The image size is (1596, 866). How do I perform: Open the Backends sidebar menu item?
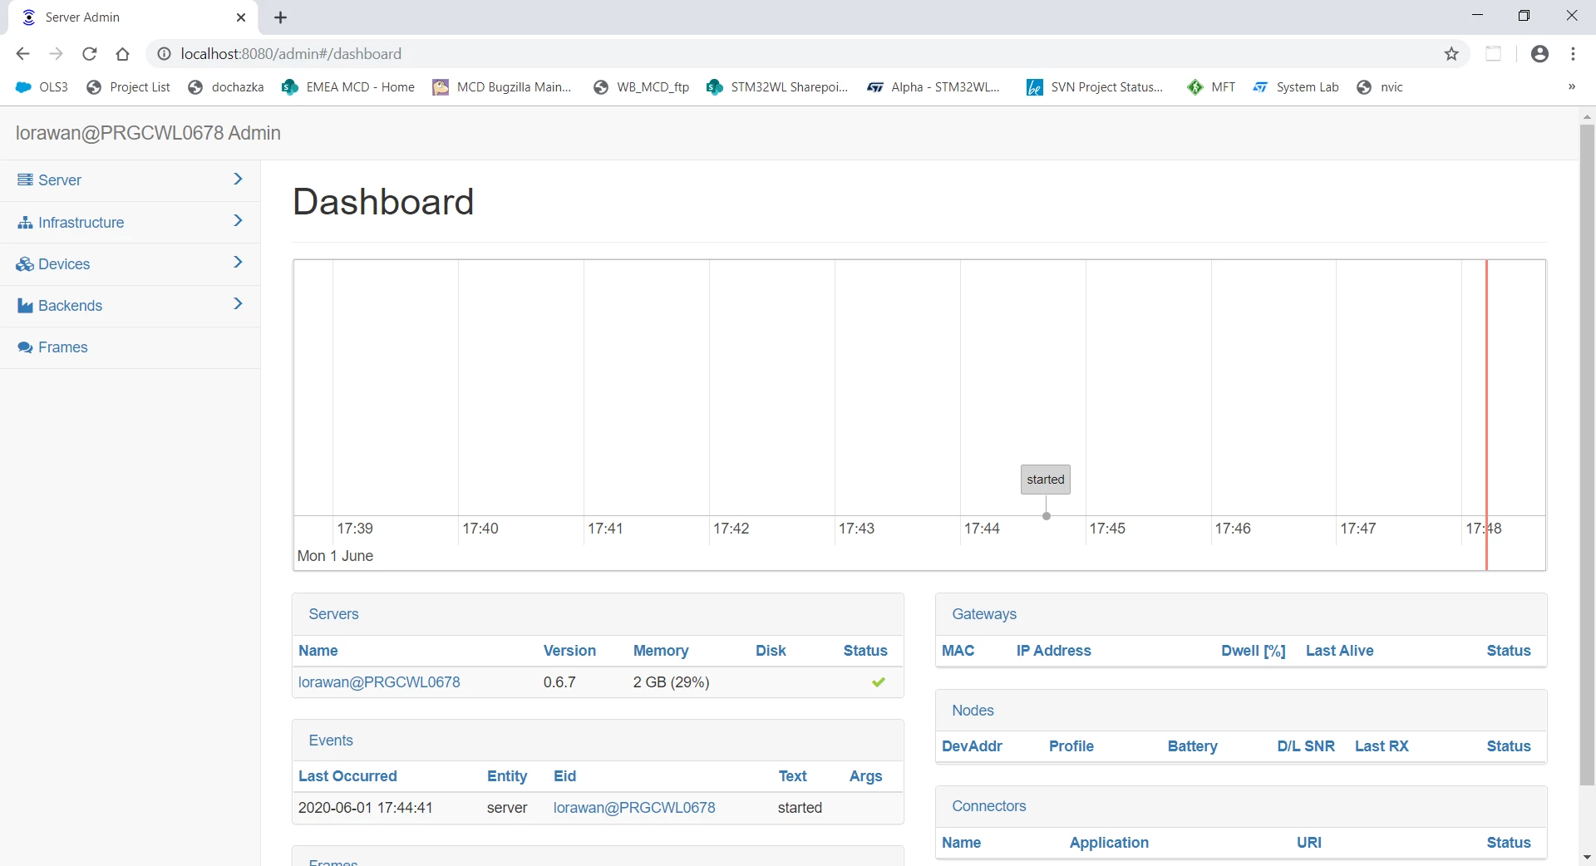click(130, 306)
